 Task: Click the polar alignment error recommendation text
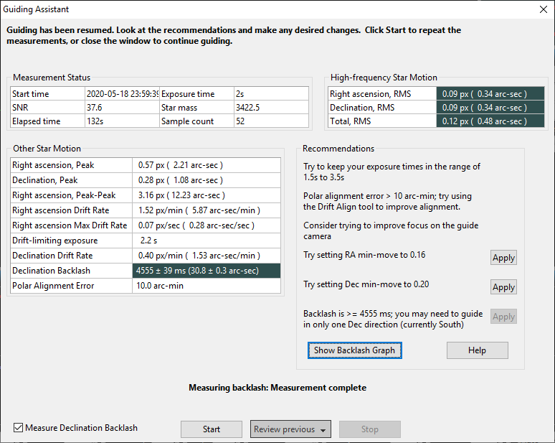[x=388, y=201]
